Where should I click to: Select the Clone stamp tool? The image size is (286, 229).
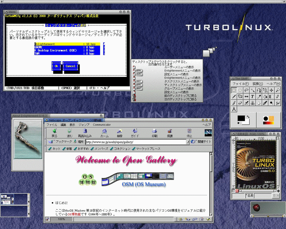coord(253,103)
